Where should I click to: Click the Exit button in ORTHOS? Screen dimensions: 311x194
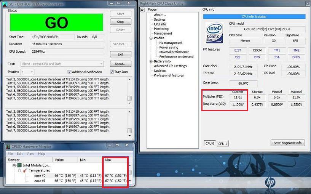click(121, 54)
